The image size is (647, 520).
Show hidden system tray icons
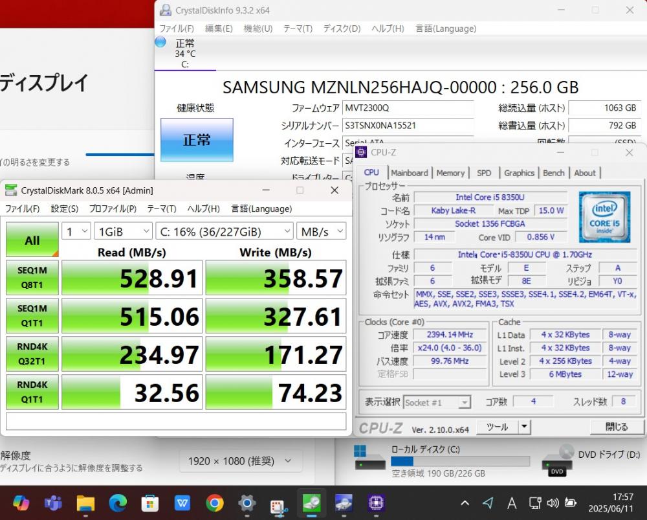465,503
